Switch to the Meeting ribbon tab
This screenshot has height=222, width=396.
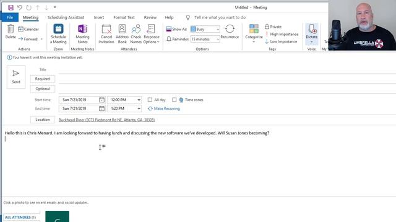click(30, 17)
